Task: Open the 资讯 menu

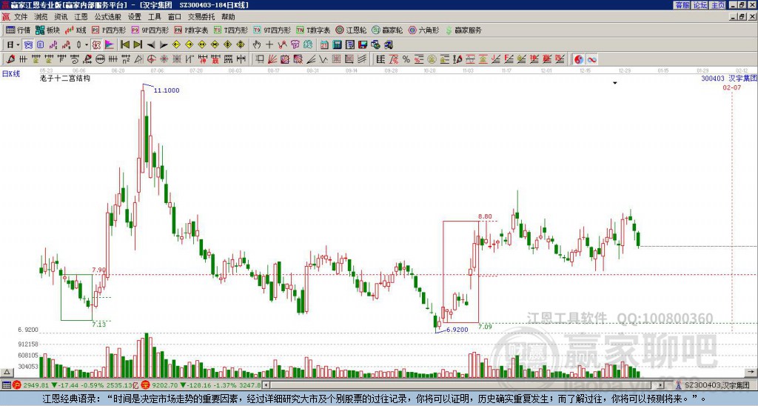Action: (x=61, y=17)
